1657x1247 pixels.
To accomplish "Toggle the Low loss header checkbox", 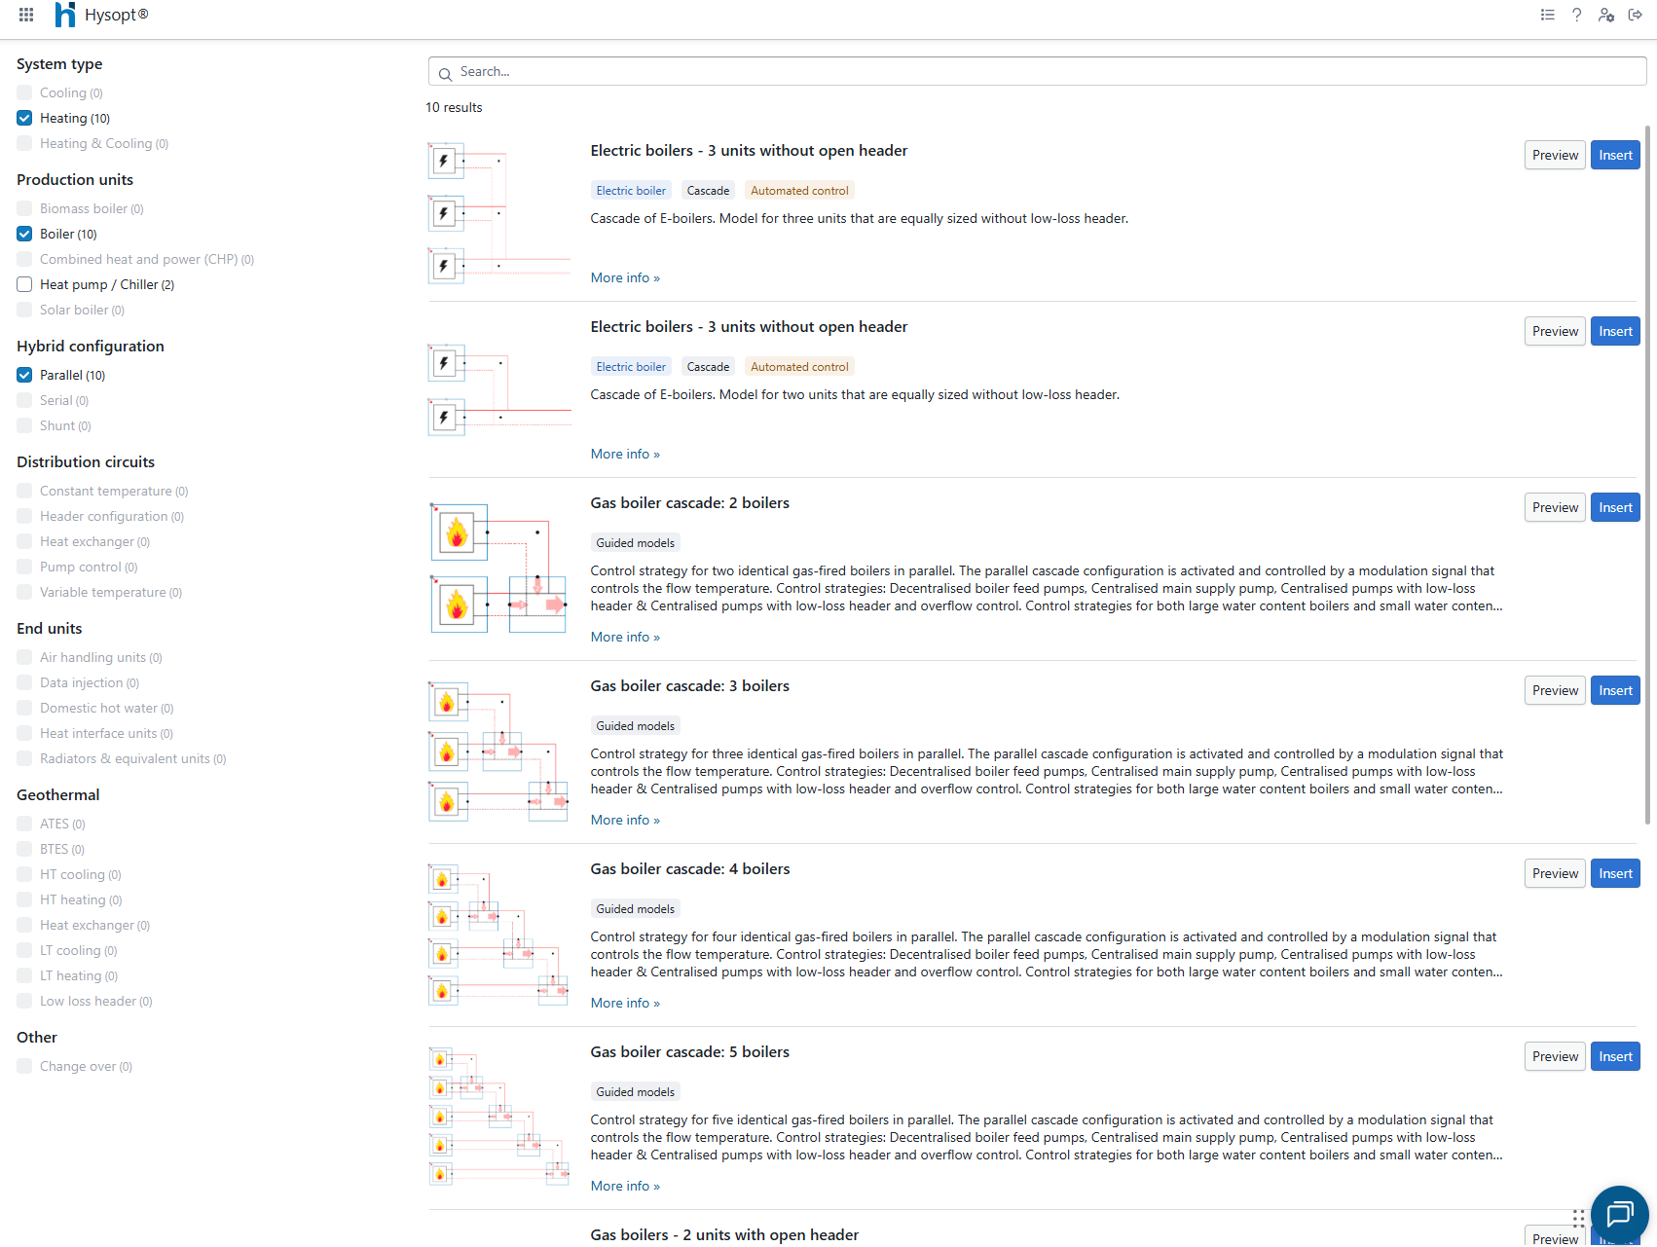I will [24, 1001].
